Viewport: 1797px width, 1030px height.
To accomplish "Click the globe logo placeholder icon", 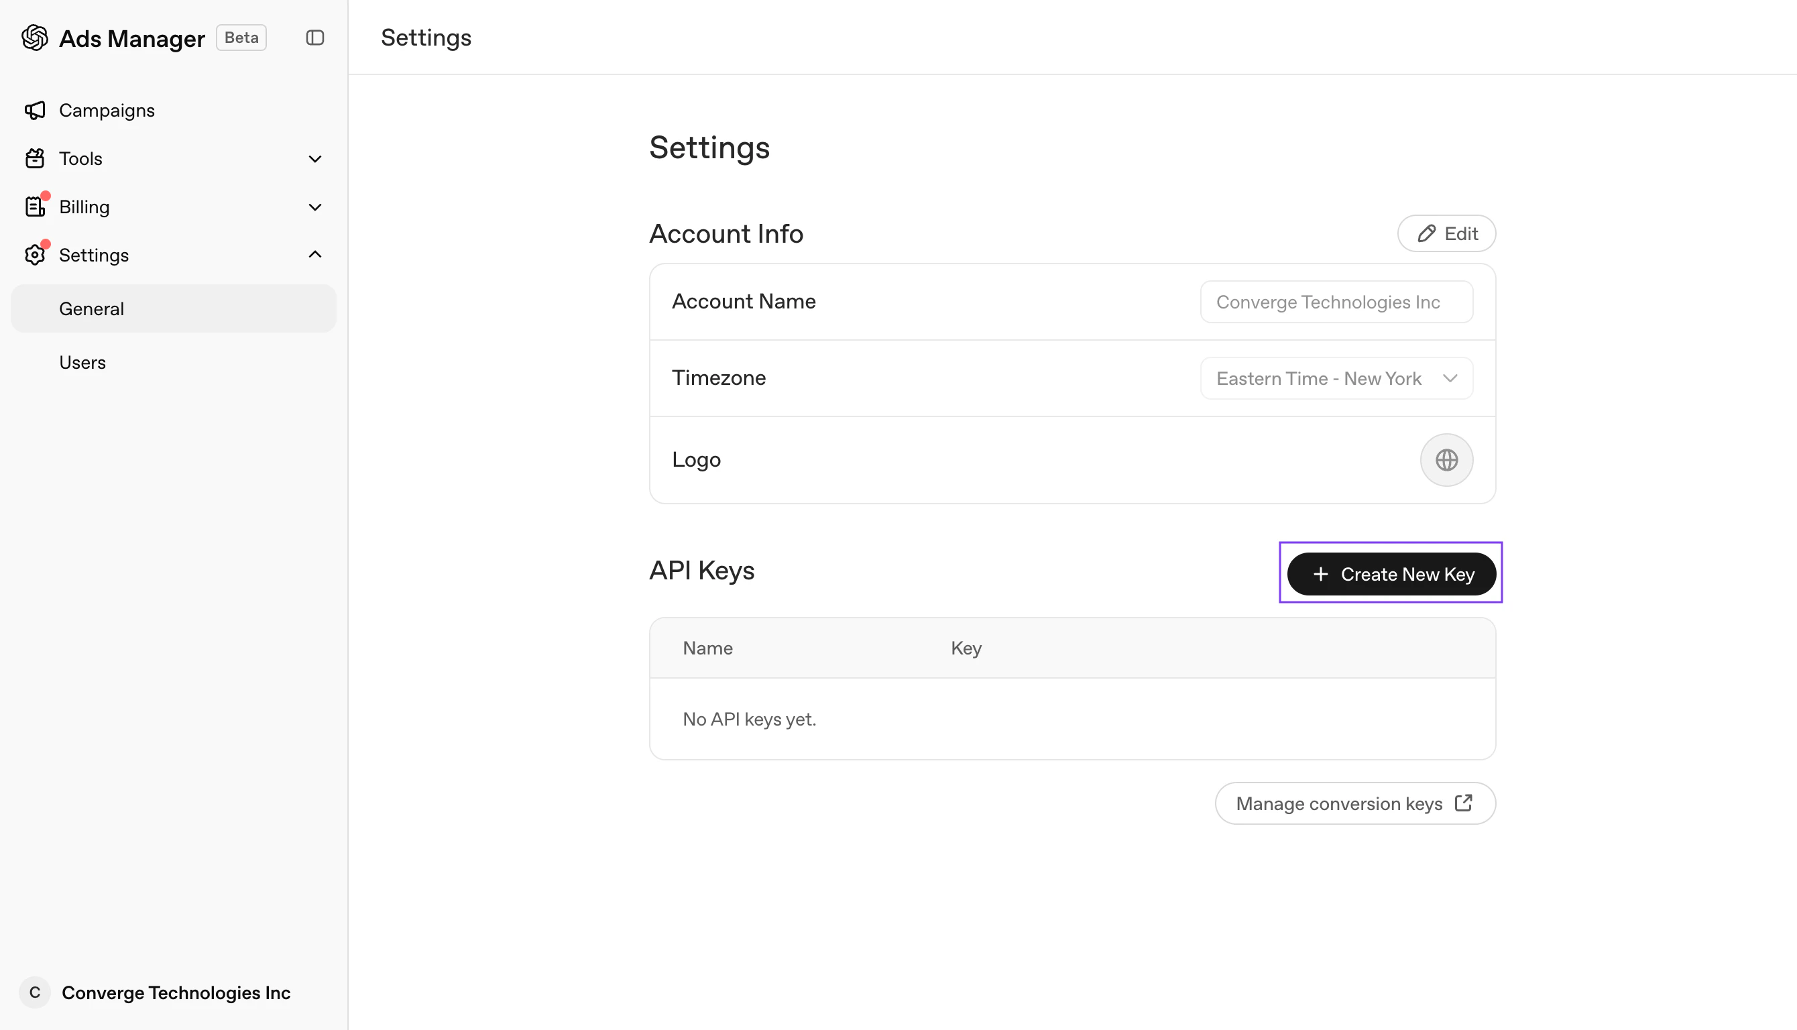I will [1446, 460].
